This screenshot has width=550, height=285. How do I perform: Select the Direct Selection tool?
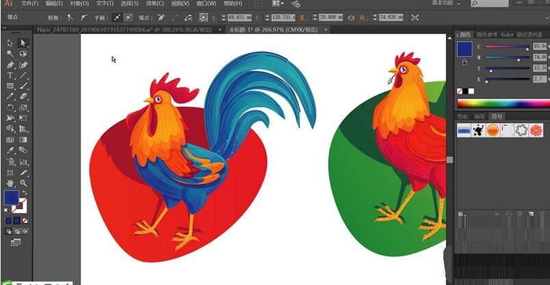tap(23, 42)
